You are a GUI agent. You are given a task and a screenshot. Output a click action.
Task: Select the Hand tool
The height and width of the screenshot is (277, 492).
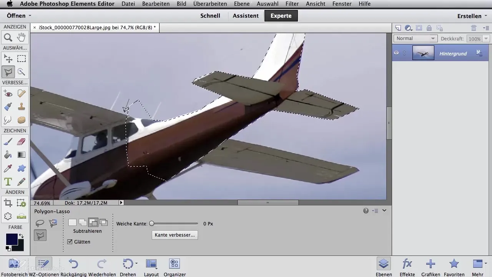click(22, 37)
